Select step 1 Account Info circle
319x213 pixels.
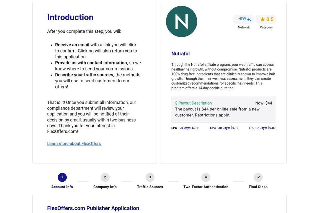[x=62, y=177]
